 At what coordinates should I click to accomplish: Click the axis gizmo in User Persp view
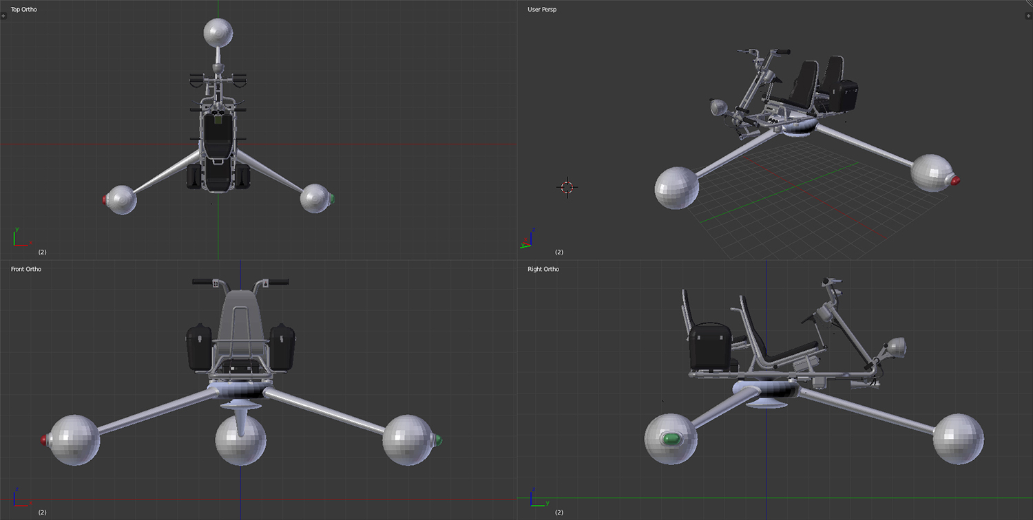click(x=528, y=238)
